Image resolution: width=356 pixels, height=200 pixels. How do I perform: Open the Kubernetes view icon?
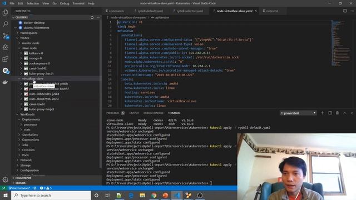[x=6, y=71]
